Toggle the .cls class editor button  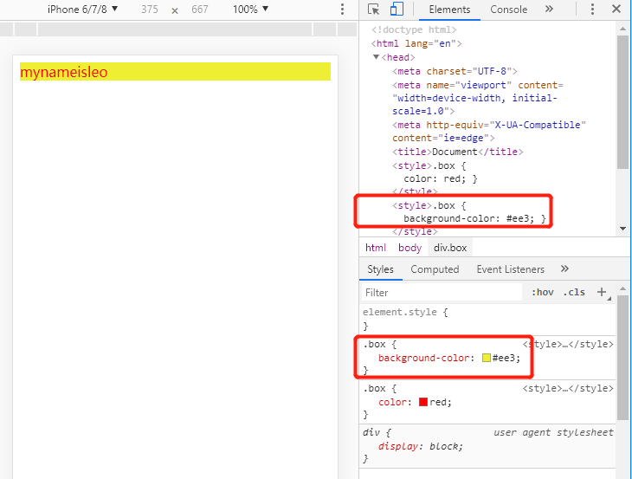point(574,292)
